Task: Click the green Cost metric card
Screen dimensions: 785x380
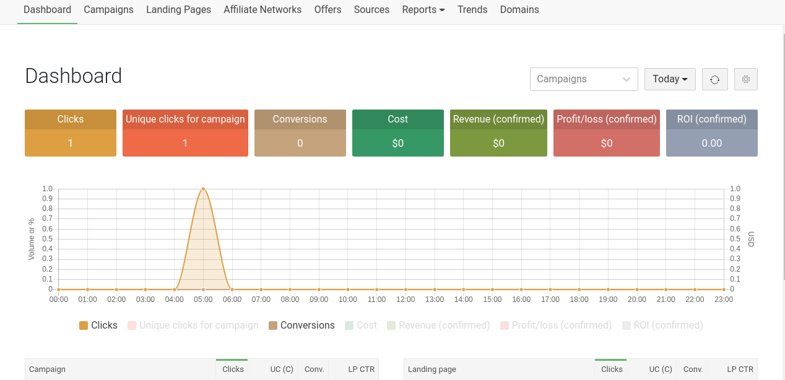Action: click(x=398, y=133)
